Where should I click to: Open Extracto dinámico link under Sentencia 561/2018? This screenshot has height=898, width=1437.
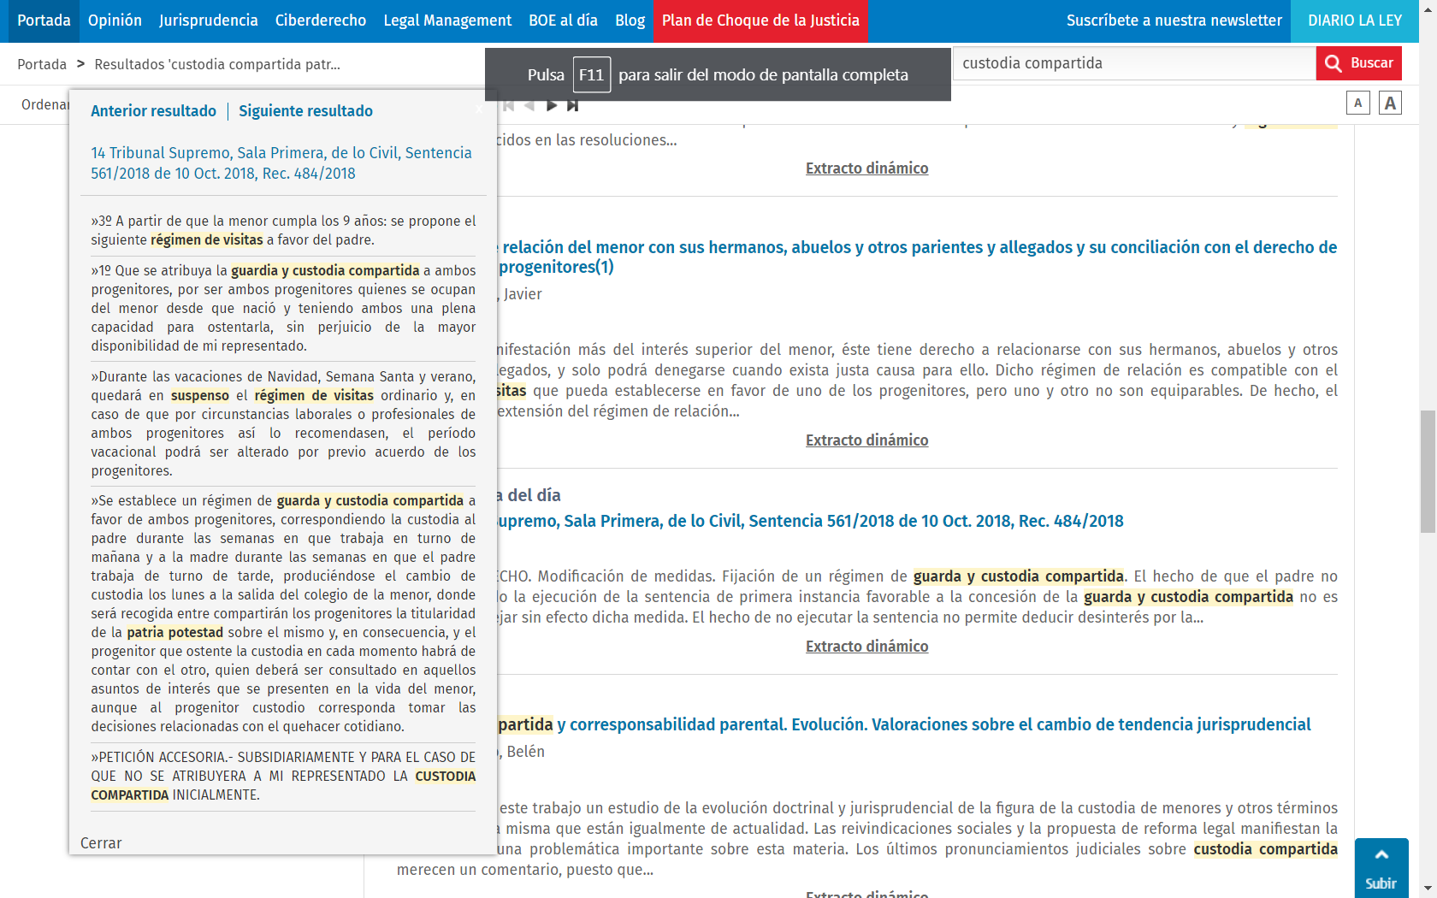[x=866, y=647]
